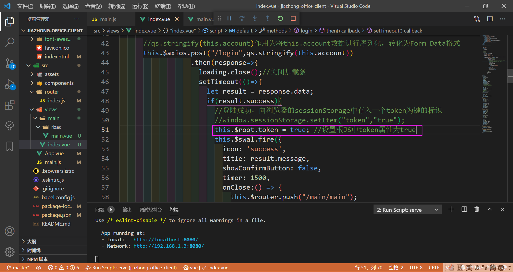Open the 终端(T) menu

point(163,6)
